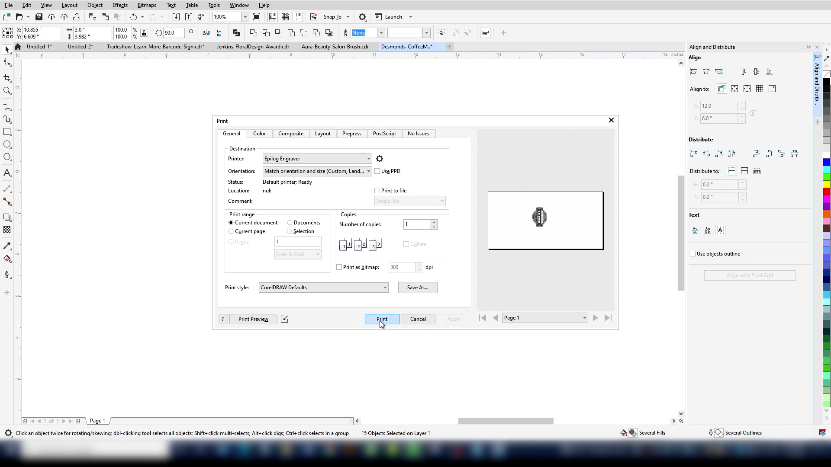Pick the red swatch in color palette

826,192
